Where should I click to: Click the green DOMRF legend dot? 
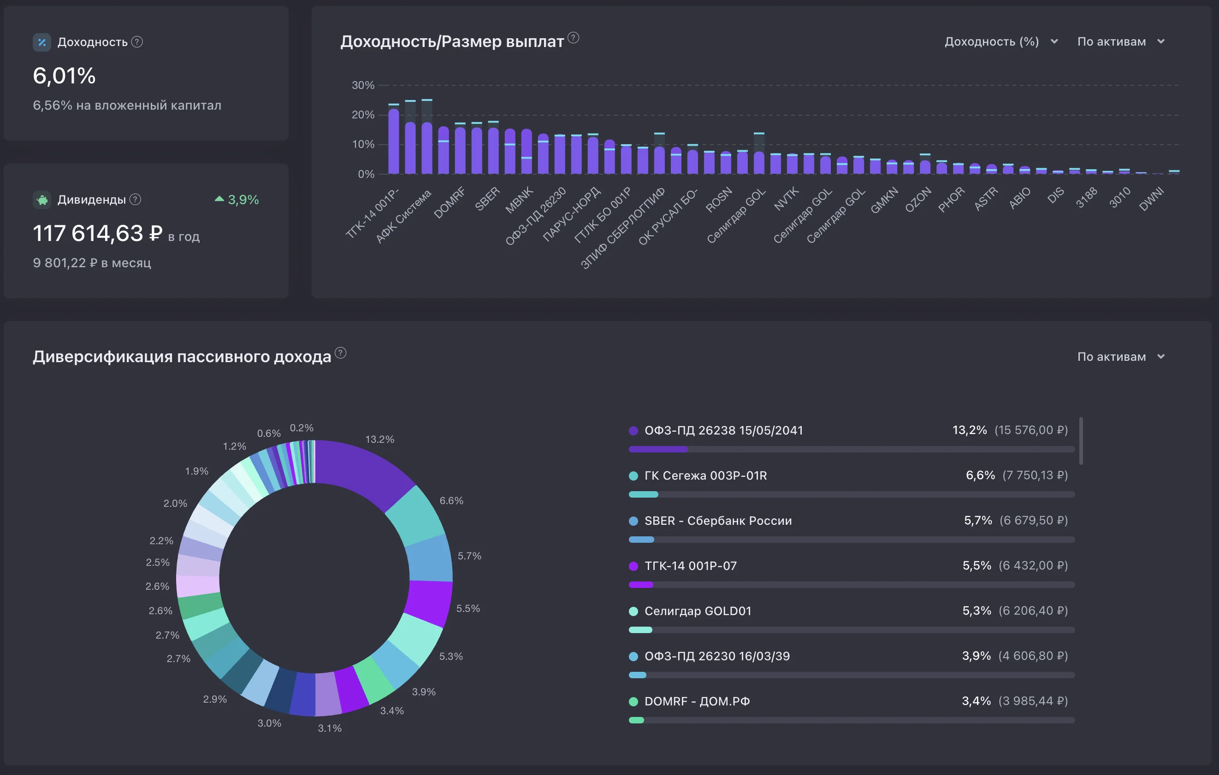click(633, 702)
